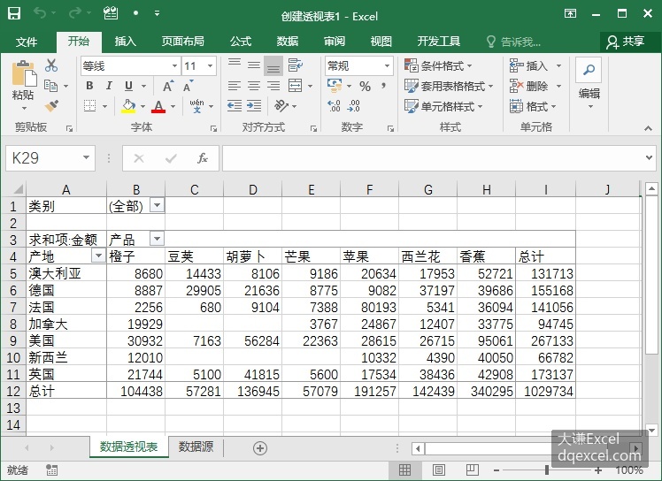Switch to the 开发工具 tab

[439, 42]
